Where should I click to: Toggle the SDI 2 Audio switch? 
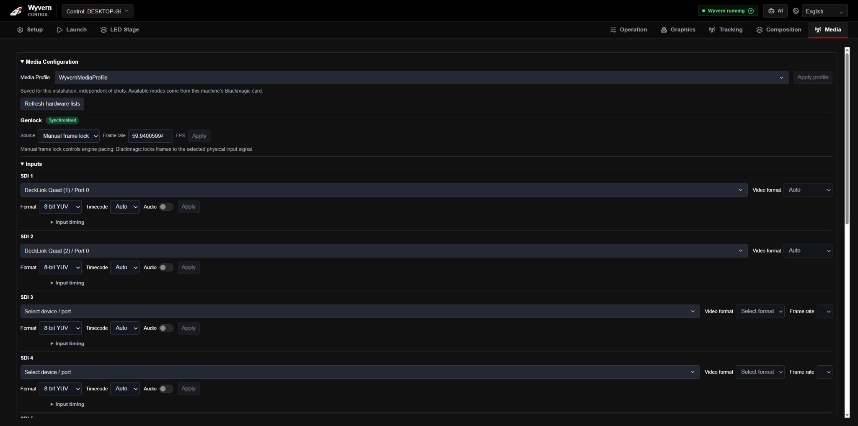166,268
